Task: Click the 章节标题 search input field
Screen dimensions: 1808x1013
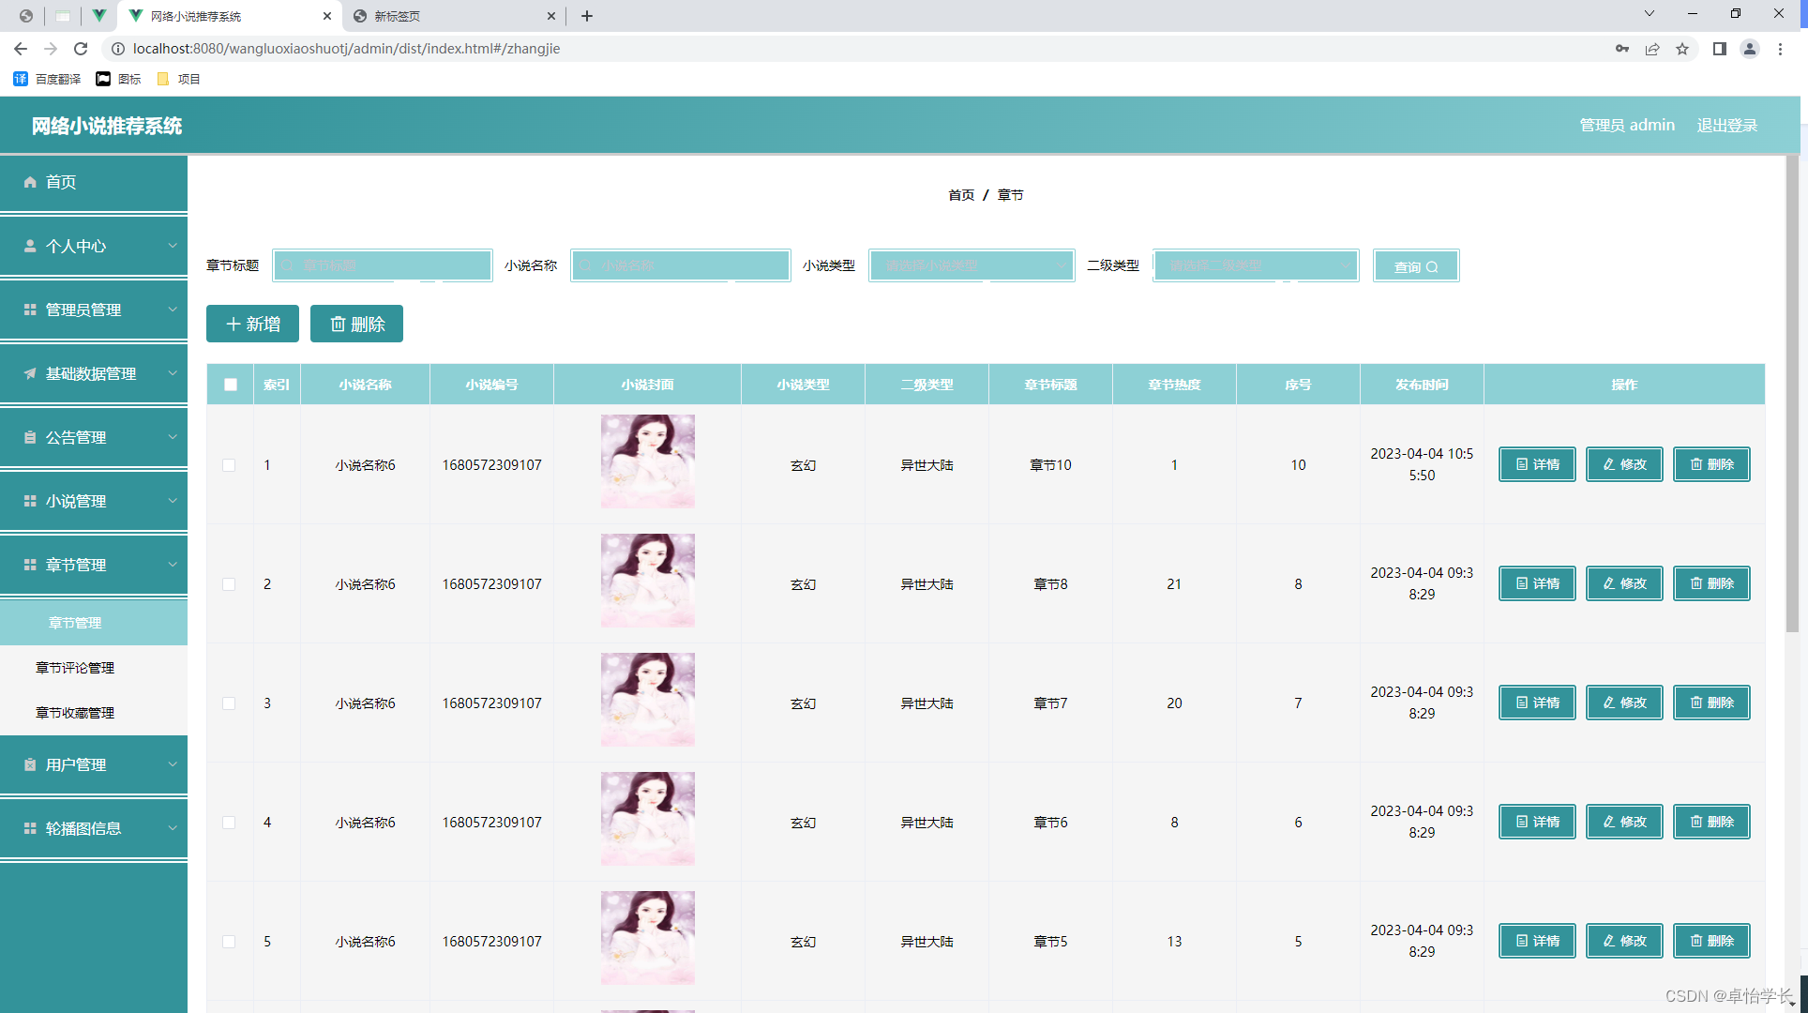Action: [x=383, y=265]
